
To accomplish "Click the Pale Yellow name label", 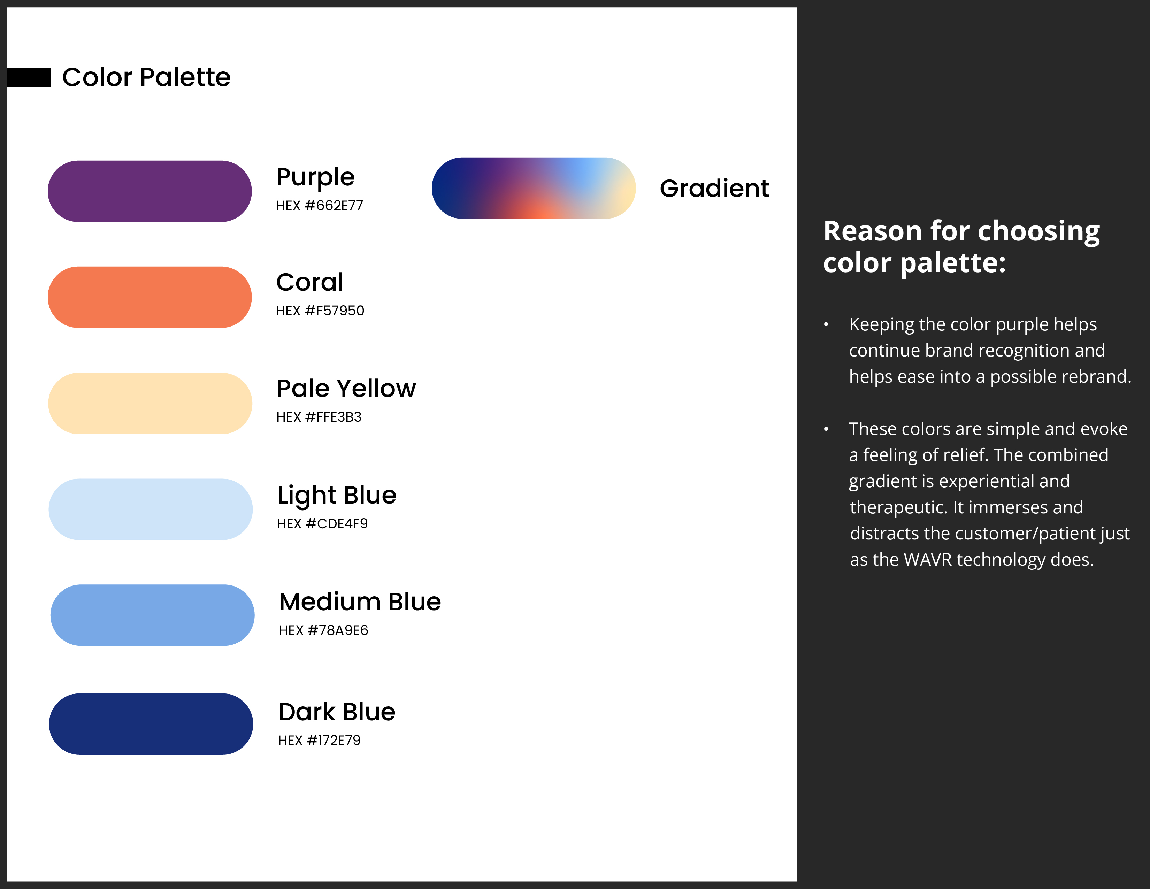I will click(x=346, y=389).
